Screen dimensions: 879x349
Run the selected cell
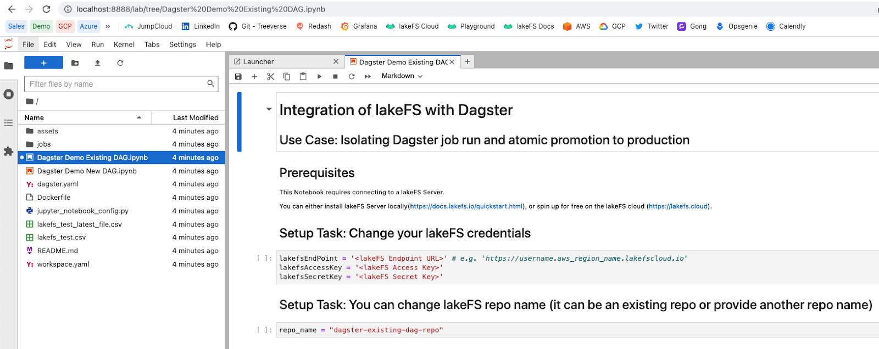(319, 76)
